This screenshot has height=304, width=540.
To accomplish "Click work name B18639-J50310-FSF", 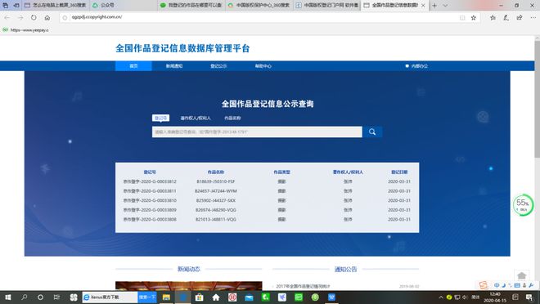I will pos(216,181).
